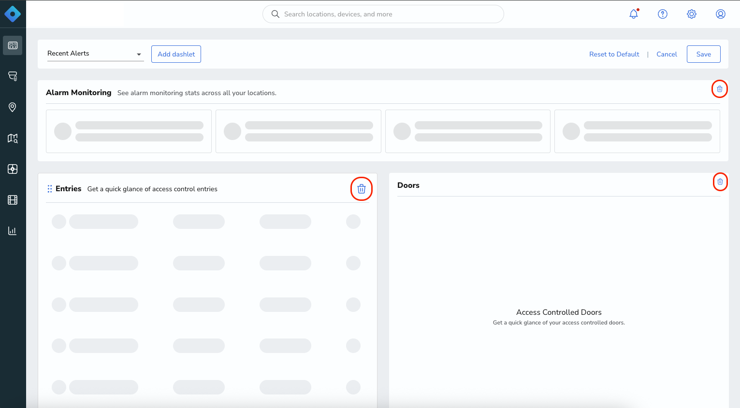Click the Access Controlled Doors text
Viewport: 740px width, 408px height.
(x=559, y=312)
